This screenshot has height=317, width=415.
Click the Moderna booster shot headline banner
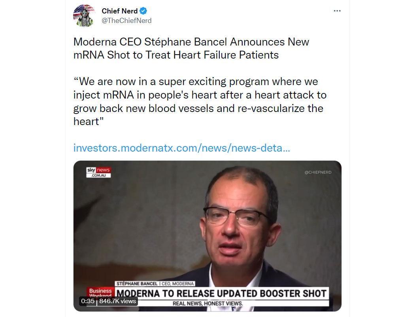(x=221, y=293)
